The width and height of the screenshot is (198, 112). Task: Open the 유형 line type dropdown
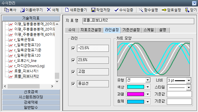[148, 80]
